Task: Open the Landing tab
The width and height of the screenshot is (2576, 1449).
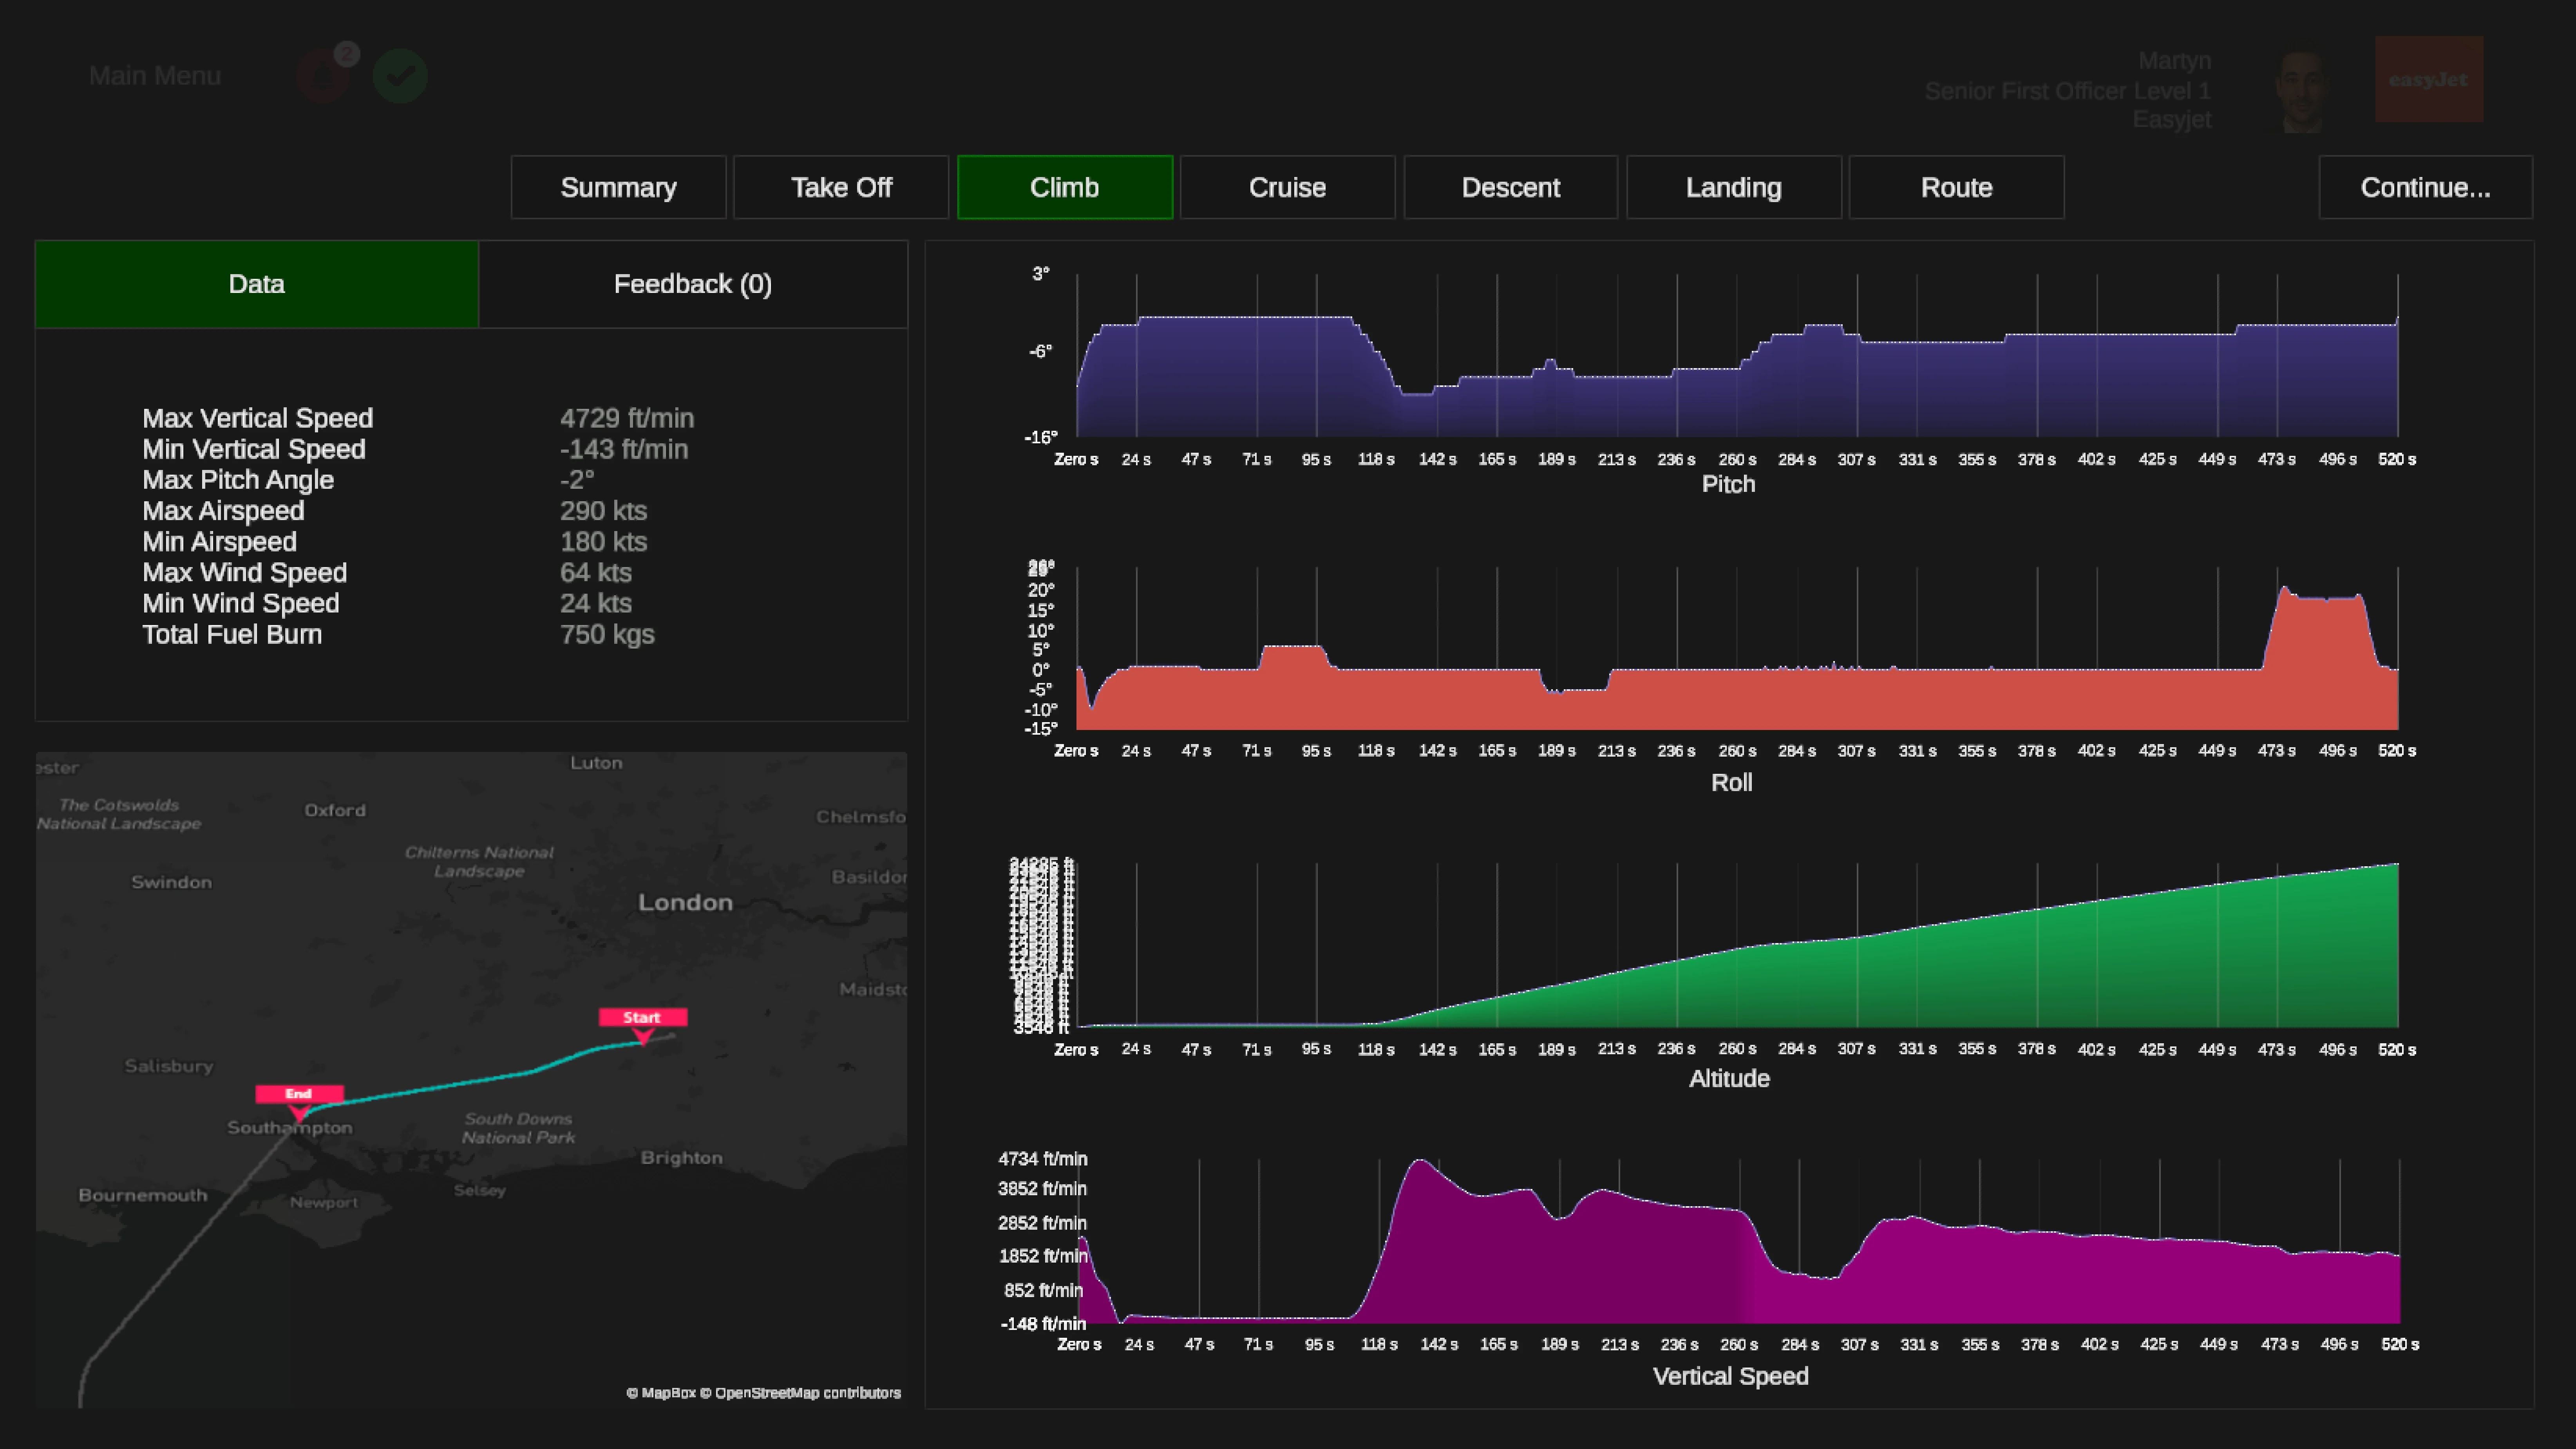Action: coord(1733,187)
